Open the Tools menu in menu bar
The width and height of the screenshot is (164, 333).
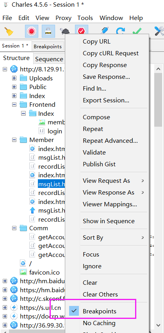(x=86, y=18)
